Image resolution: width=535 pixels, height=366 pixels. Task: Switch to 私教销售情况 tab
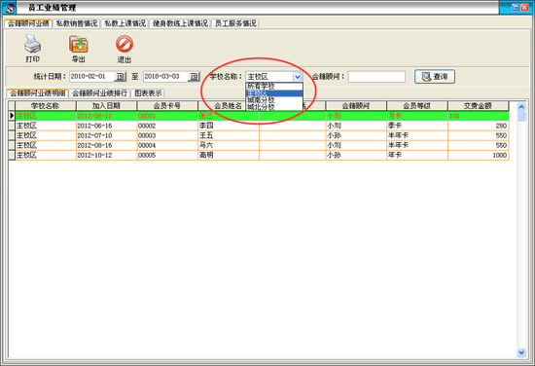[77, 23]
